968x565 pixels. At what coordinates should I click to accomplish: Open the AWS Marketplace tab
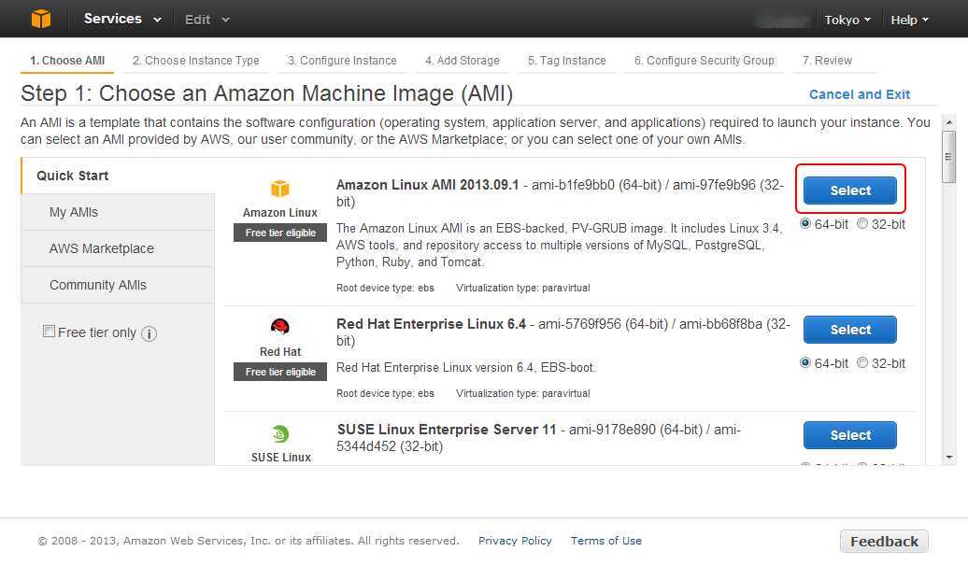[102, 248]
